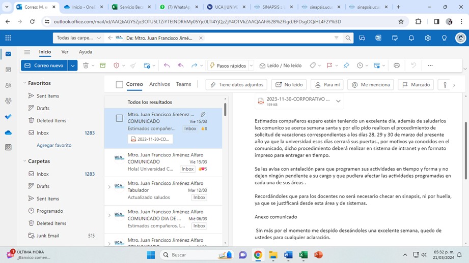Screen dimensions: 469x263
Task: Click the reading pane scrollbar
Action: pos(466,151)
